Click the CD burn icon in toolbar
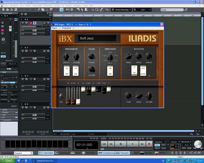204x163 pixels. [72, 10]
